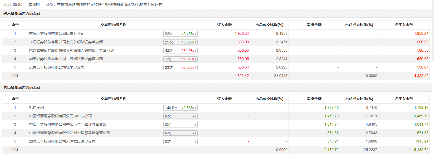Expand 中国银河证券中山分公司 0次 dropdown

tap(196, 116)
